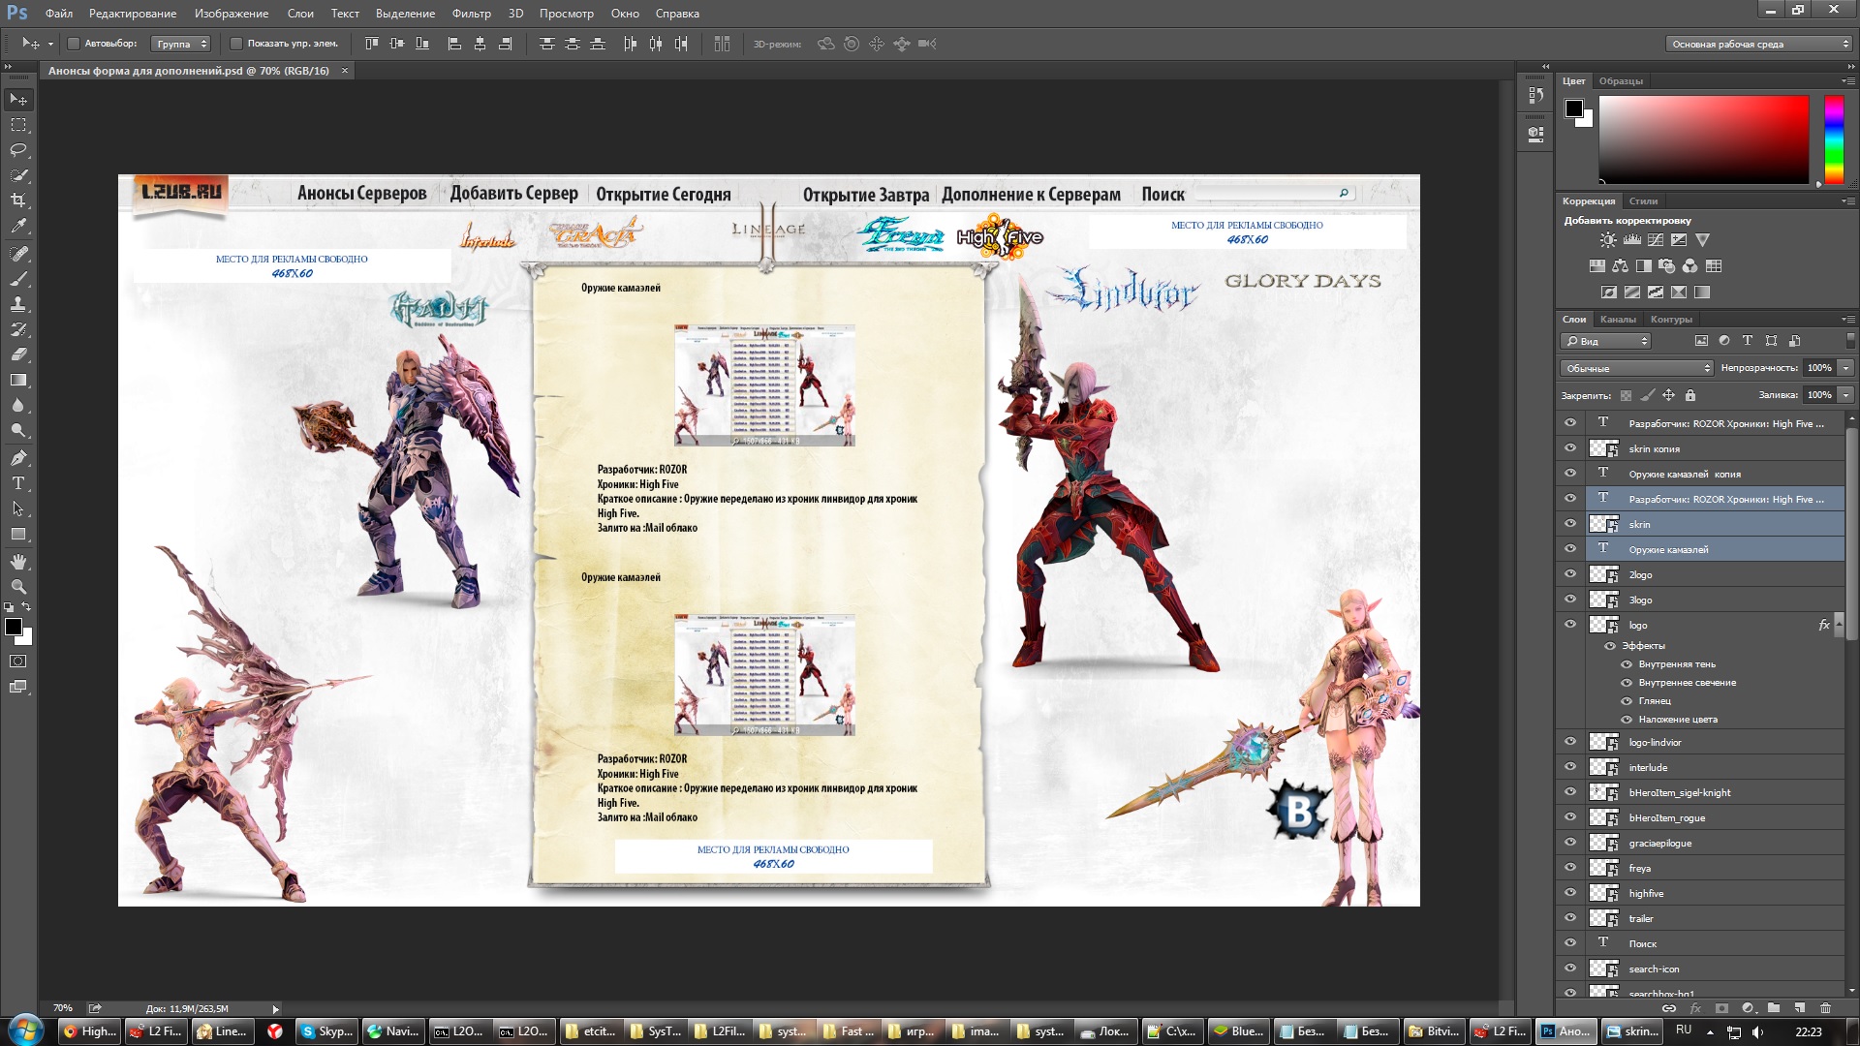Switch to the Стили tab
The height and width of the screenshot is (1046, 1860).
coord(1643,201)
